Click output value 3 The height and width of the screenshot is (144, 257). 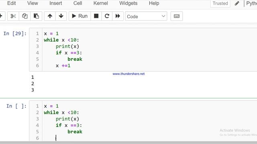[x=33, y=90]
